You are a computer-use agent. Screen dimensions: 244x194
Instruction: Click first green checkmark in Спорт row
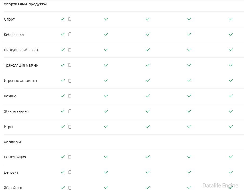click(x=62, y=19)
